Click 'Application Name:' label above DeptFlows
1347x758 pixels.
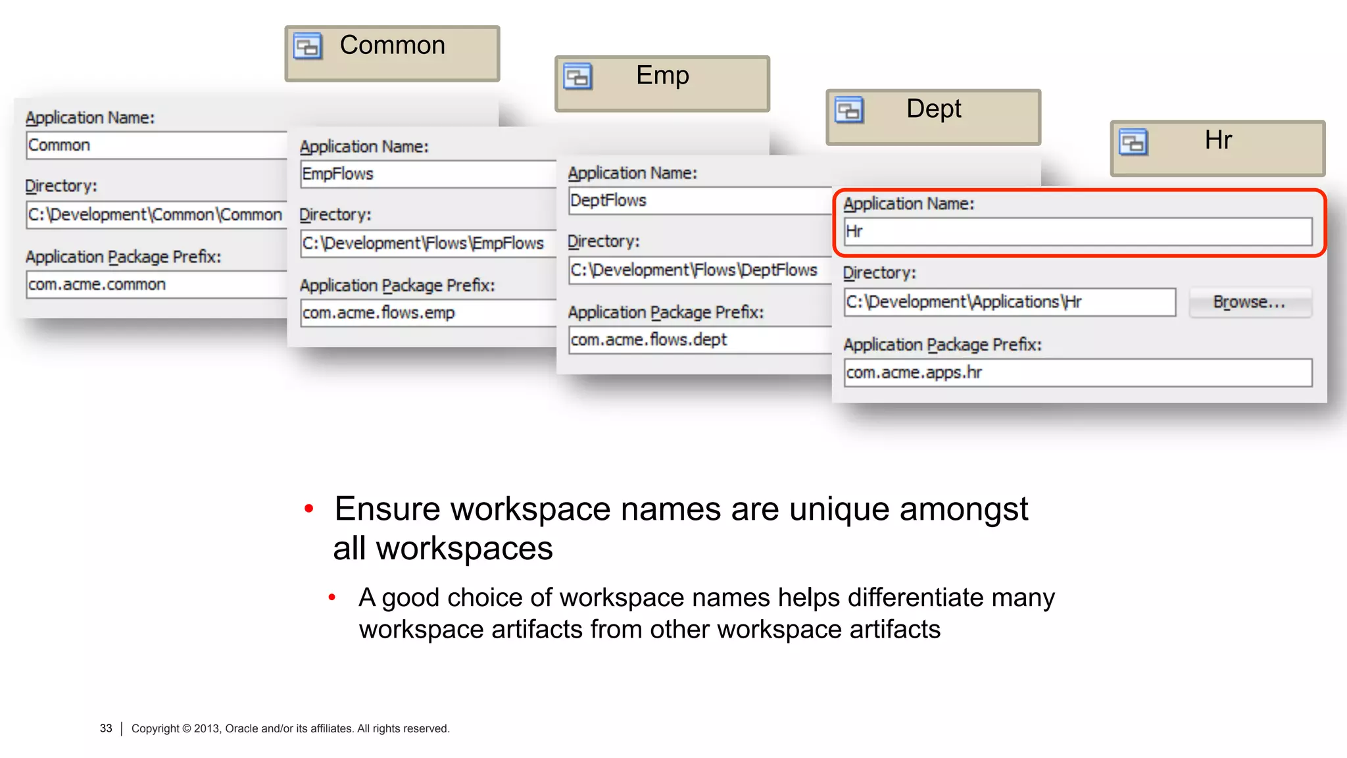point(632,173)
